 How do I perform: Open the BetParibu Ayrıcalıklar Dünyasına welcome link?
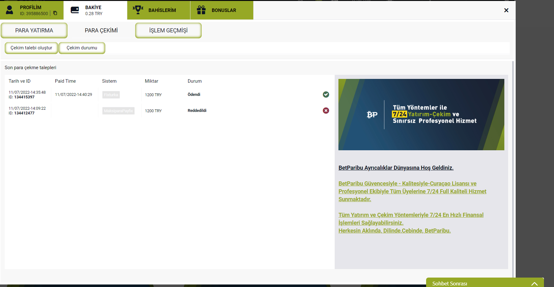(396, 168)
